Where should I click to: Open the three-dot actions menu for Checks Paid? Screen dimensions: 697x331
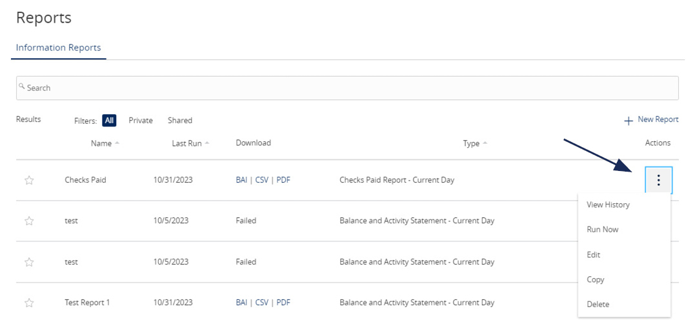(x=659, y=180)
